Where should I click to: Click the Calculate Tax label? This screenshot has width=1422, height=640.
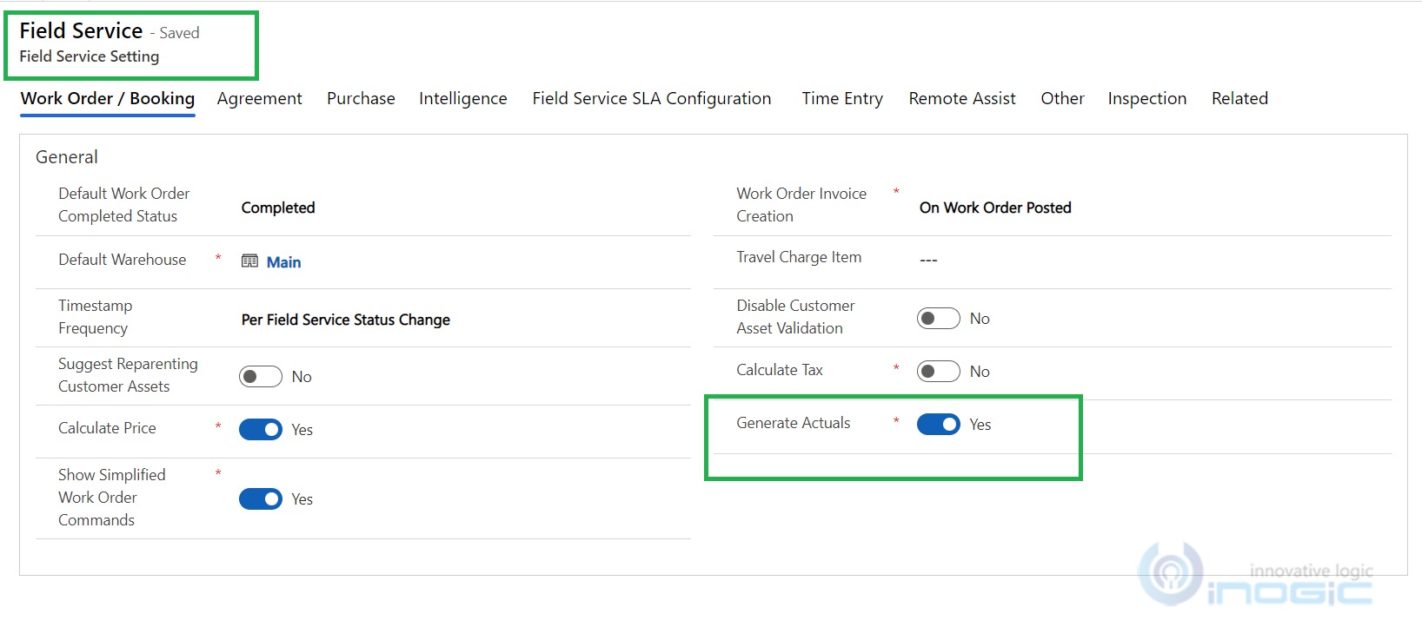(x=780, y=370)
